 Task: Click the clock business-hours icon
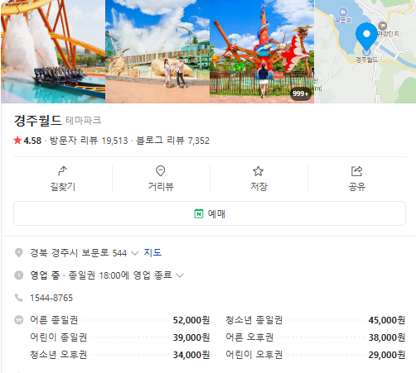pos(19,275)
